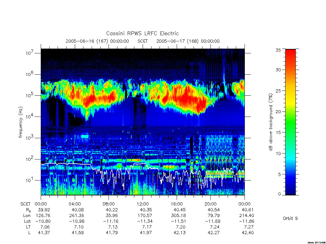Click the 16:00 SCET time label

pos(177,204)
